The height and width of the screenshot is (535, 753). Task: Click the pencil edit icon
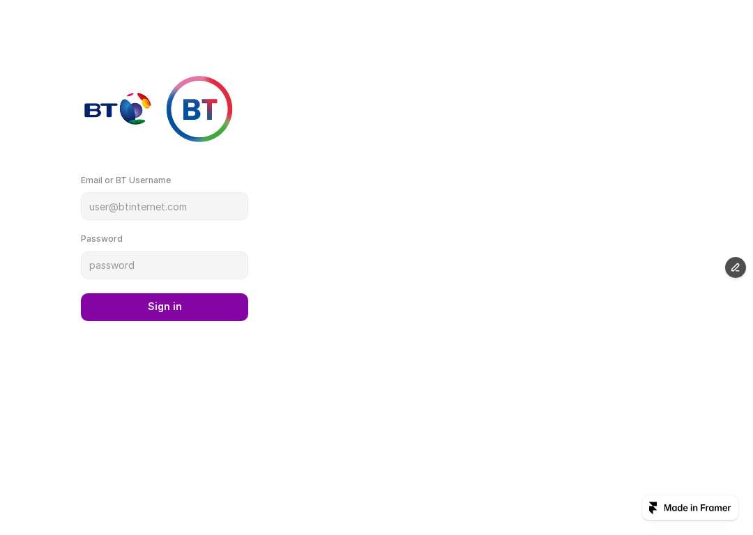tap(736, 267)
